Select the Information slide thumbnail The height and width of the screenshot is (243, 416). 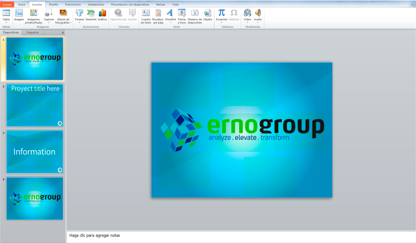click(35, 152)
